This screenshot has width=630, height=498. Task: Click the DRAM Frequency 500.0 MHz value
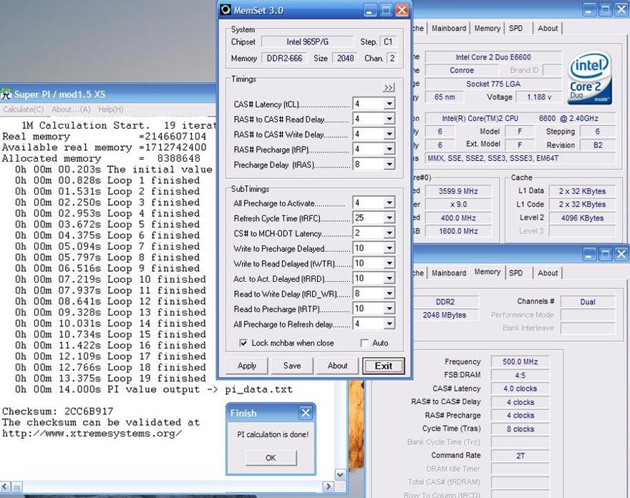[x=520, y=362]
